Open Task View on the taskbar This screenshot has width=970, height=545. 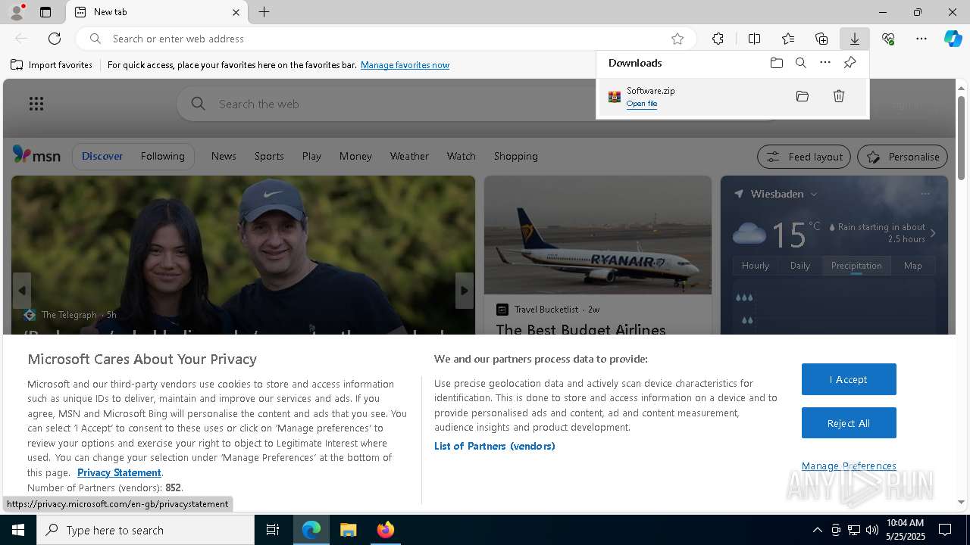pyautogui.click(x=273, y=530)
